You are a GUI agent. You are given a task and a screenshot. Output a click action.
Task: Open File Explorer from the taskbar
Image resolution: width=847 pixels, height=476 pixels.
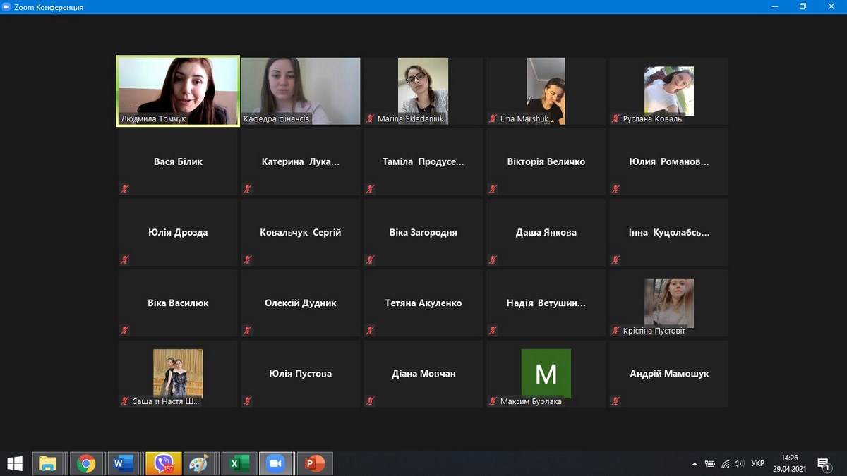point(48,463)
